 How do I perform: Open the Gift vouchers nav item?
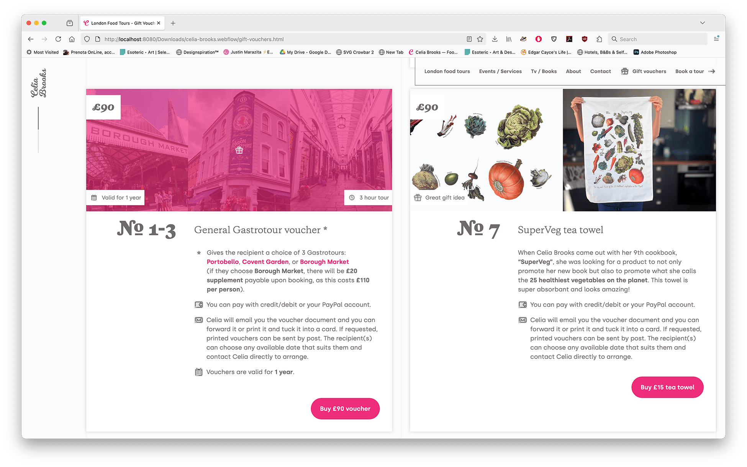(x=649, y=71)
